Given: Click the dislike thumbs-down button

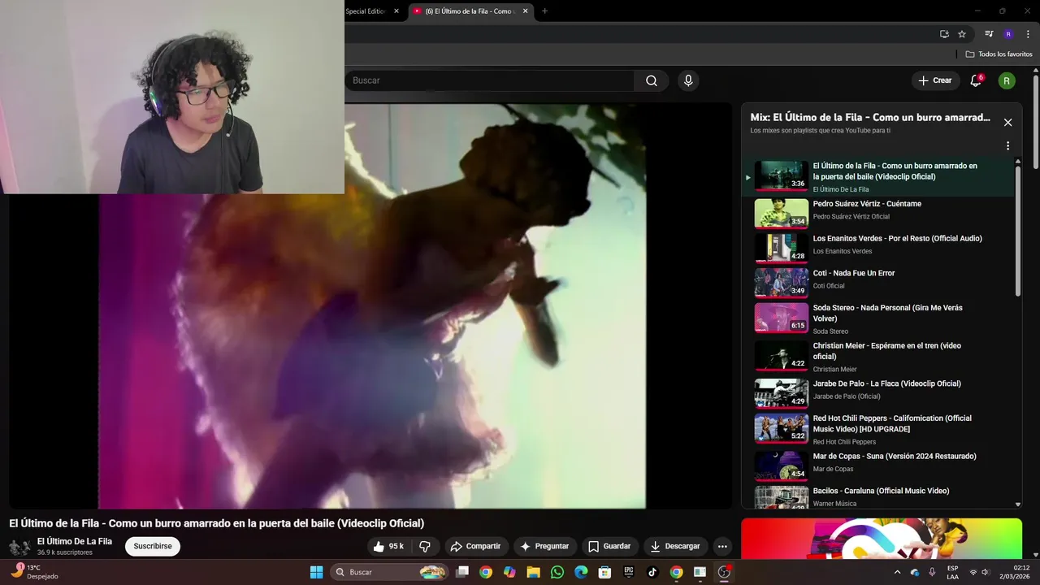Looking at the screenshot, I should [x=425, y=546].
